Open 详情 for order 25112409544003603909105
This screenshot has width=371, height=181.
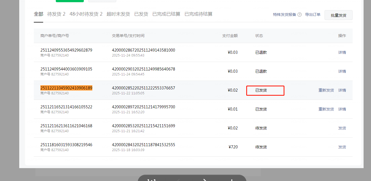pos(342,71)
